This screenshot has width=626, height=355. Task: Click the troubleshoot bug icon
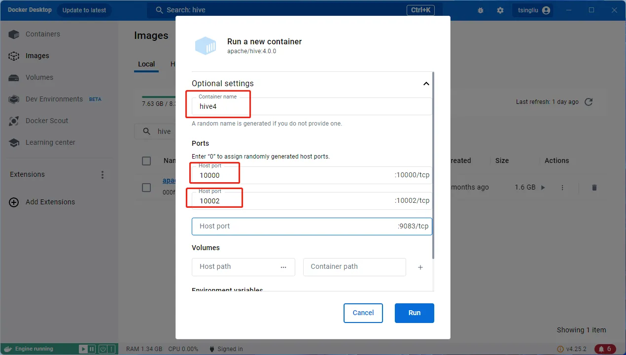(x=481, y=10)
